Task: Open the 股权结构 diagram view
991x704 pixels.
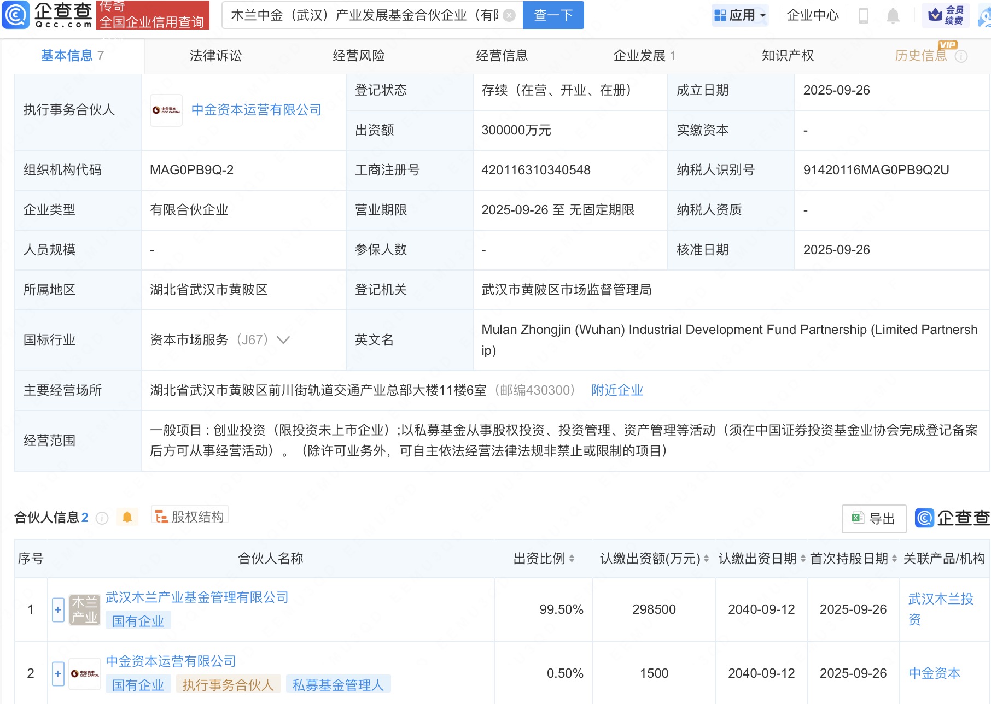Action: 190,517
